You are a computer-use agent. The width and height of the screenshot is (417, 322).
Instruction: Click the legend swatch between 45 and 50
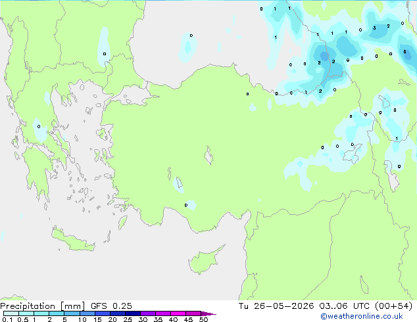pyautogui.click(x=193, y=313)
